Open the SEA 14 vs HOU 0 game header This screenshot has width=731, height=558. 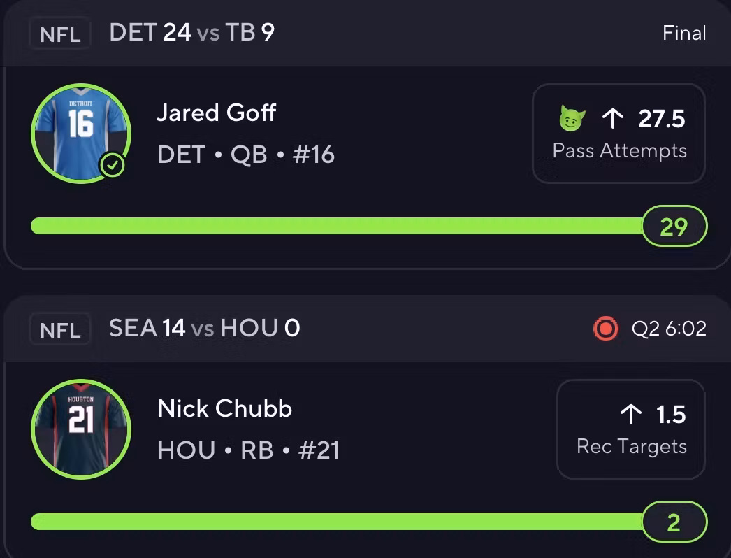tap(204, 328)
